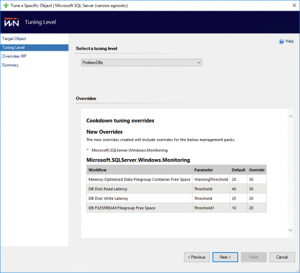Viewport: 300px width, 273px height.
Task: Click the orange and white logo in the header
Action: pos(11,22)
